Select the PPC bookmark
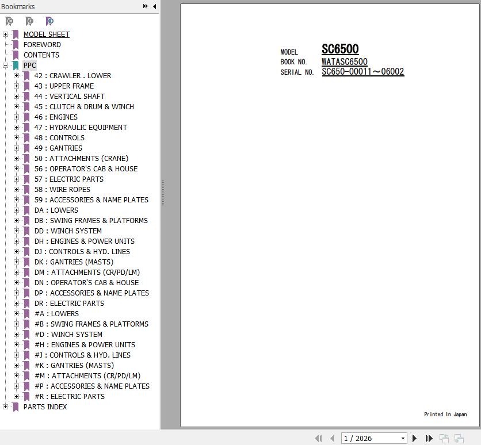The height and width of the screenshot is (445, 481). point(30,66)
